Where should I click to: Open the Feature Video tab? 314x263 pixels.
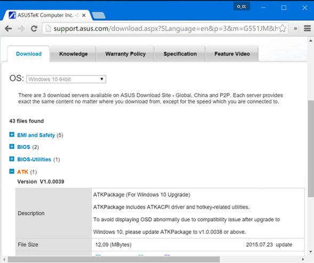232,54
